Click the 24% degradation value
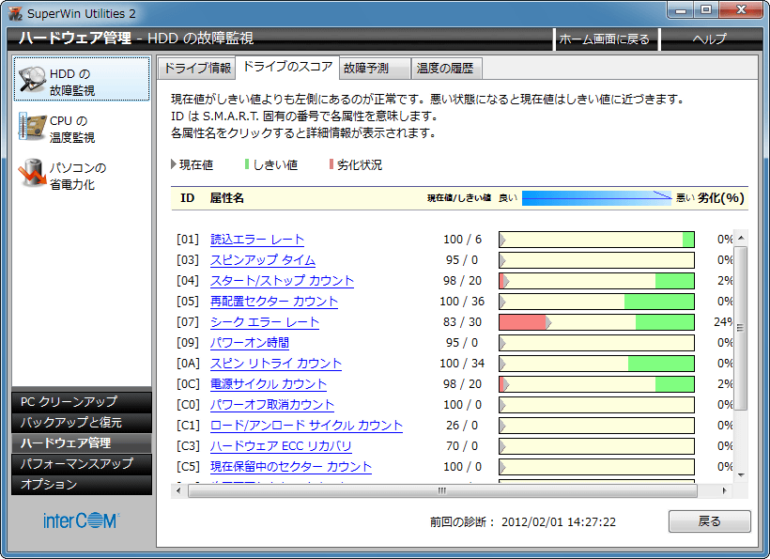770x559 pixels. (723, 321)
